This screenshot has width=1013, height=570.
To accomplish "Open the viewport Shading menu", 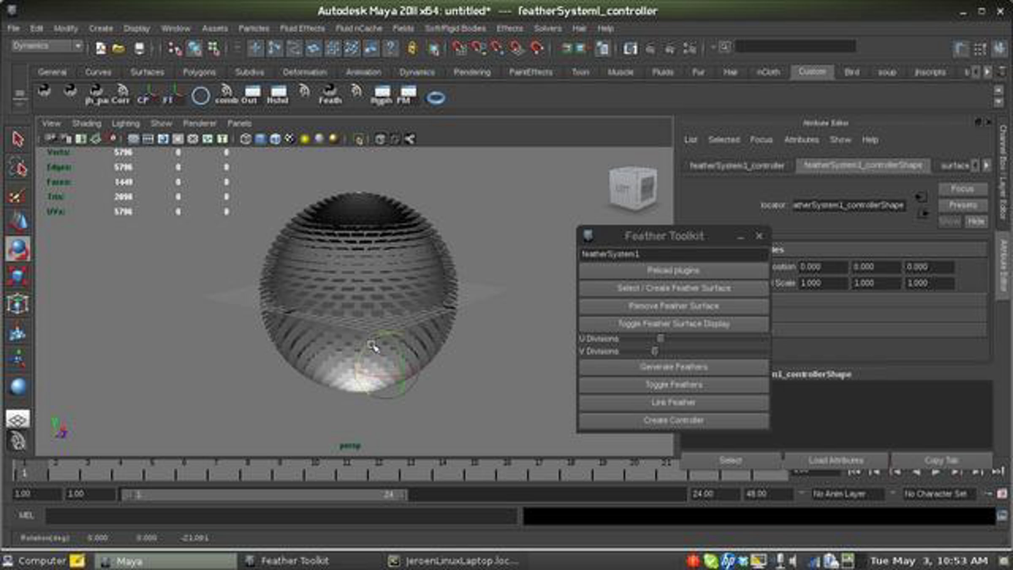I will tap(87, 123).
